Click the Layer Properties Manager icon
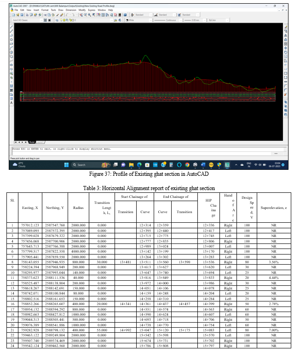Viewport: 300px width, 353px height. click(x=57, y=20)
